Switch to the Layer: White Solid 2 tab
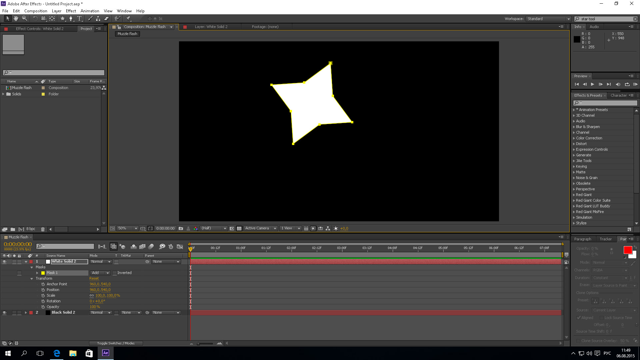Image resolution: width=640 pixels, height=360 pixels. [211, 26]
